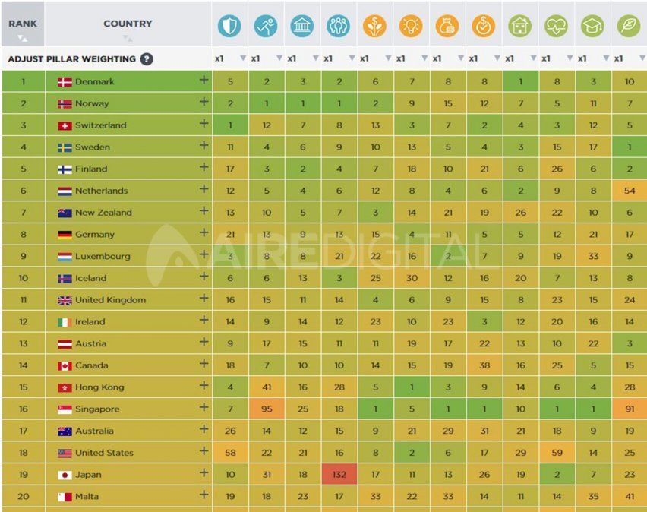Image resolution: width=647 pixels, height=512 pixels.
Task: Expand the plus next to Japan
Action: coord(204,474)
